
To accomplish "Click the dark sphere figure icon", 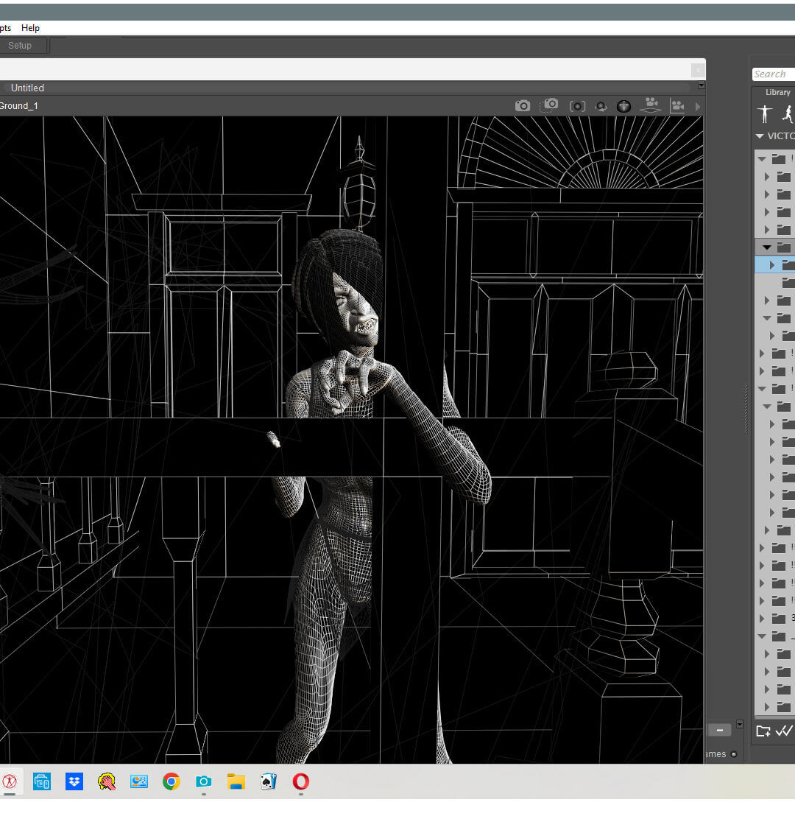I will pyautogui.click(x=623, y=107).
